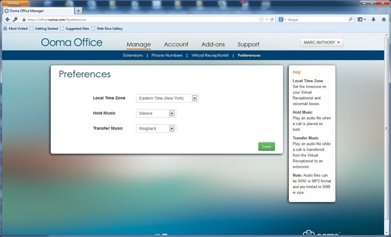Screen dimensions: 391x237
Task: Open the Support main tab
Action: [x=249, y=44]
